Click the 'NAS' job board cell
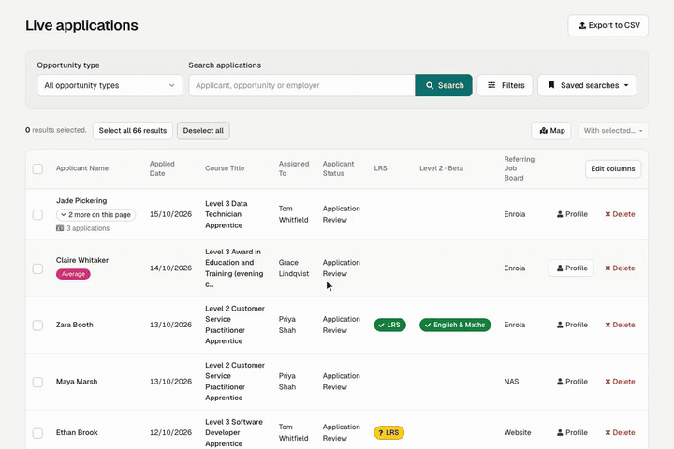The height and width of the screenshot is (449, 674). coord(511,382)
